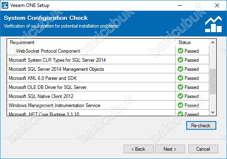Go back with the < Back button

point(138,149)
